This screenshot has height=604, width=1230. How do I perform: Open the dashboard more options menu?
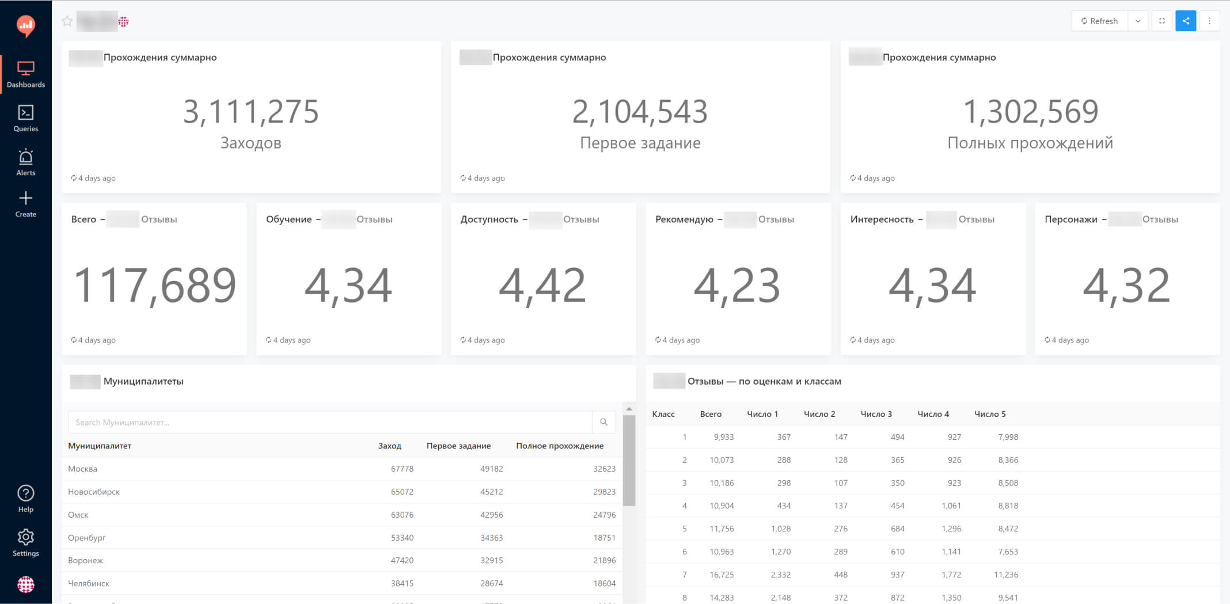(1209, 21)
